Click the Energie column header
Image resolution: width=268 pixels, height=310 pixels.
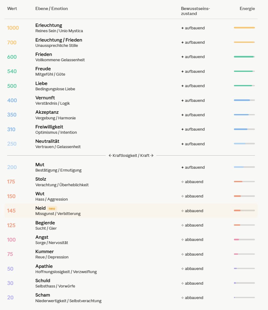[x=247, y=8]
